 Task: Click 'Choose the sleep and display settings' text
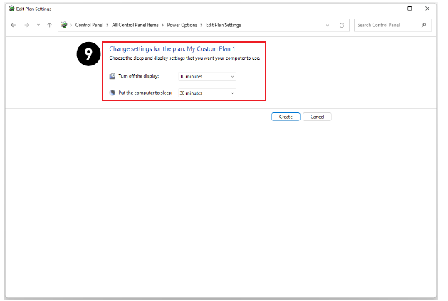tap(184, 58)
